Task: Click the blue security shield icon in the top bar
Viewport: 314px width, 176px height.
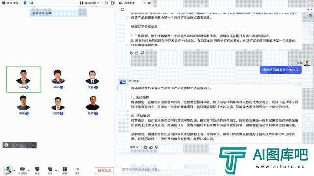Action: 25,3
